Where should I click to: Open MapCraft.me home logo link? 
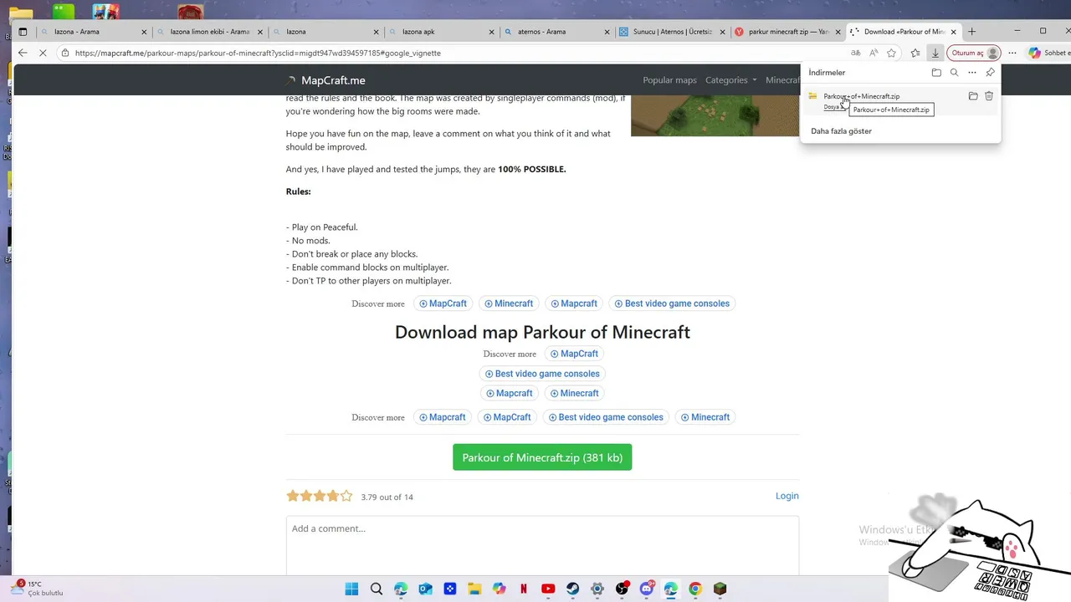click(x=325, y=80)
